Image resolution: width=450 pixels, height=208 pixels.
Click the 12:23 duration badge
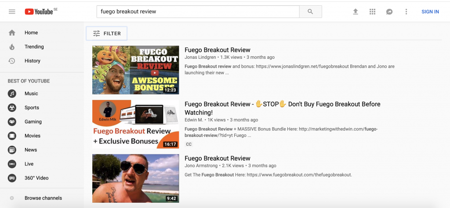(170, 90)
